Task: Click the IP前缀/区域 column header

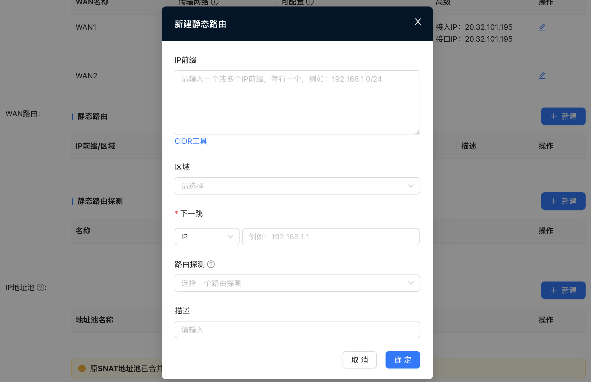Action: [x=95, y=146]
